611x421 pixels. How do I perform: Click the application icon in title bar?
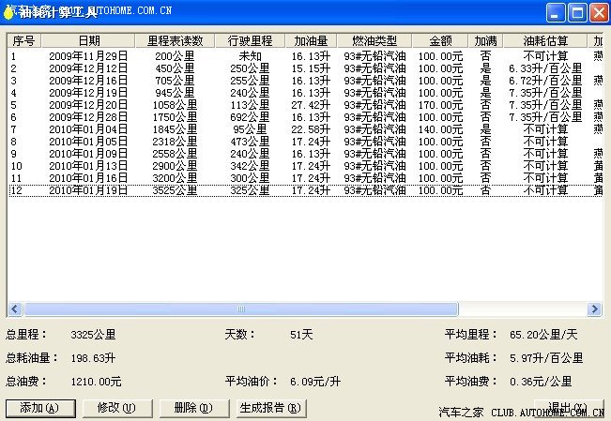(8, 11)
